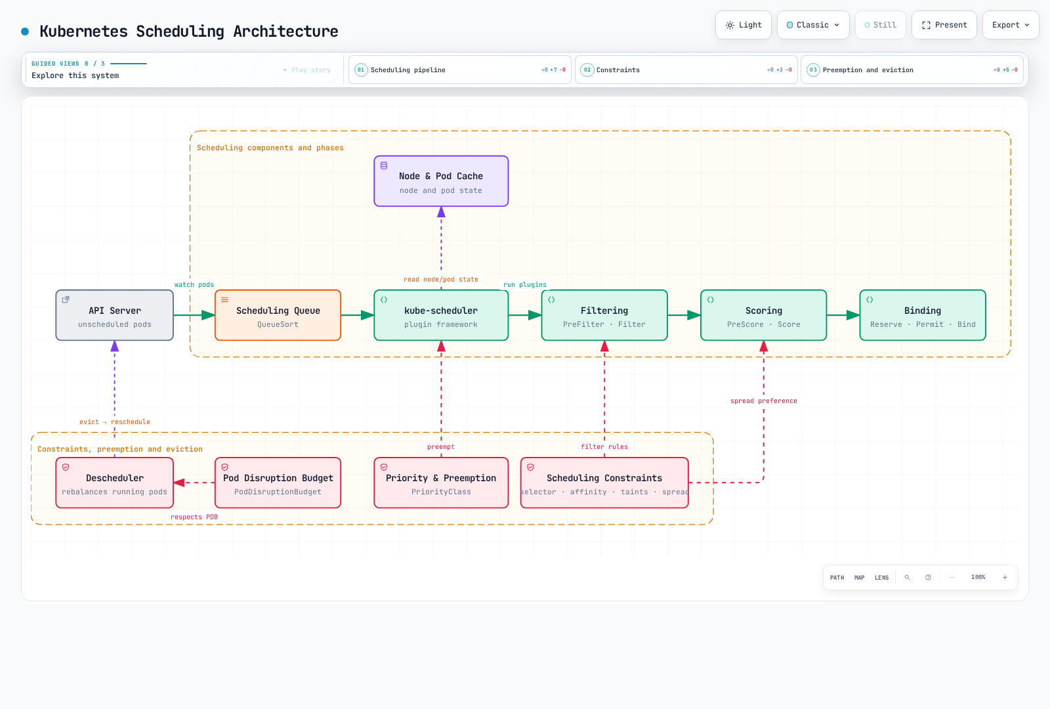Viewport: 1050px width, 709px height.
Task: Zoom out with the minus button
Action: pyautogui.click(x=952, y=578)
